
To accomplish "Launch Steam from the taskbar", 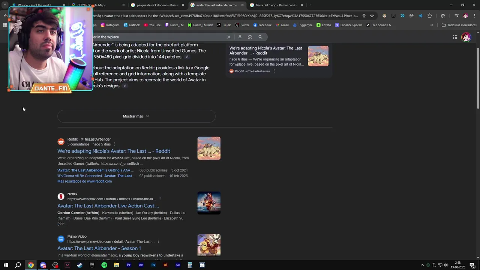I will pyautogui.click(x=79, y=265).
